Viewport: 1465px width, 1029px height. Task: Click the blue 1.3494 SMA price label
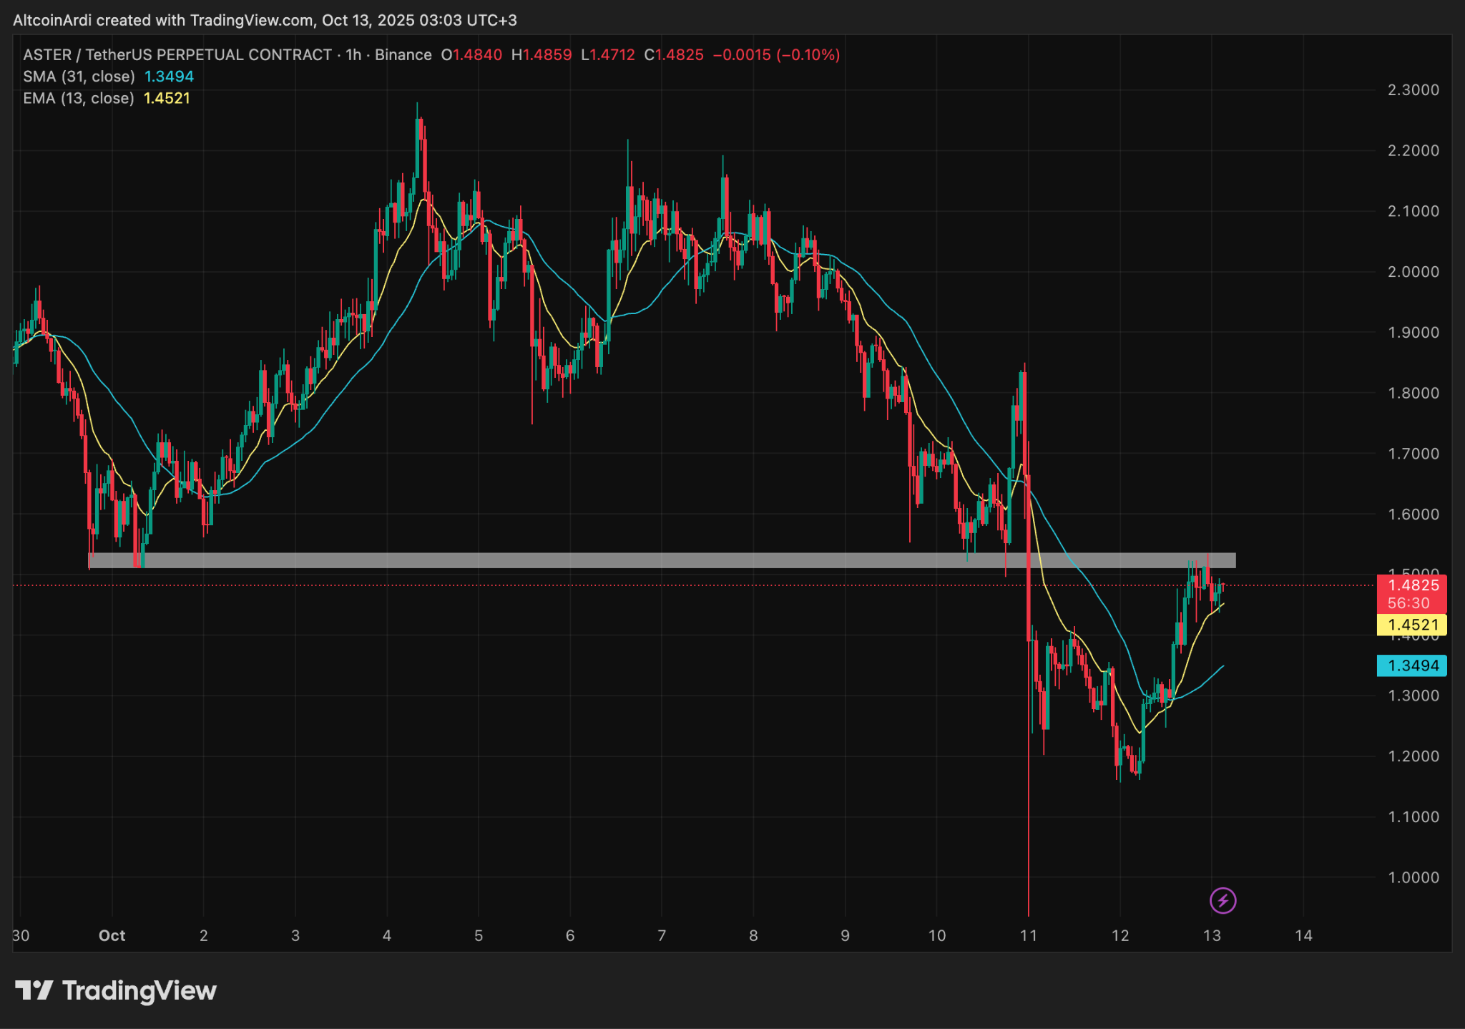pos(1412,665)
